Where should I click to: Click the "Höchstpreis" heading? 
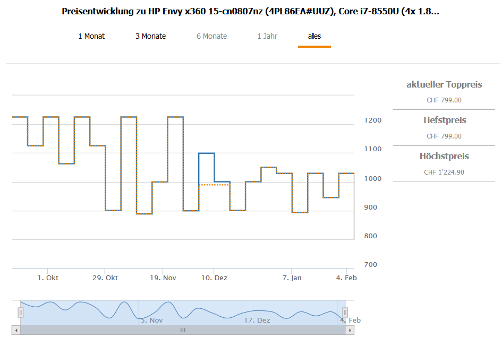click(444, 157)
